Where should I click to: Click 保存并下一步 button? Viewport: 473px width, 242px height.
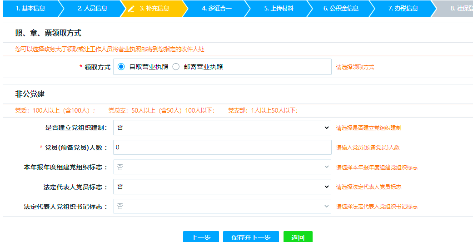(251, 237)
